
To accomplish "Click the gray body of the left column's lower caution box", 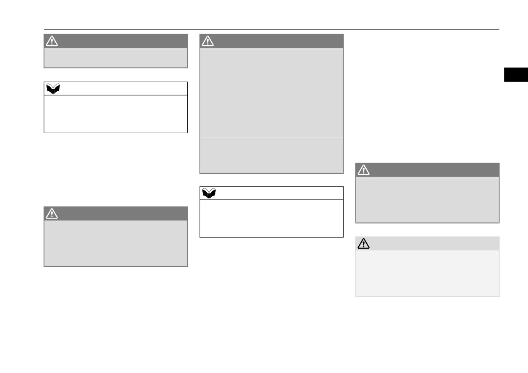I will tap(116, 244).
